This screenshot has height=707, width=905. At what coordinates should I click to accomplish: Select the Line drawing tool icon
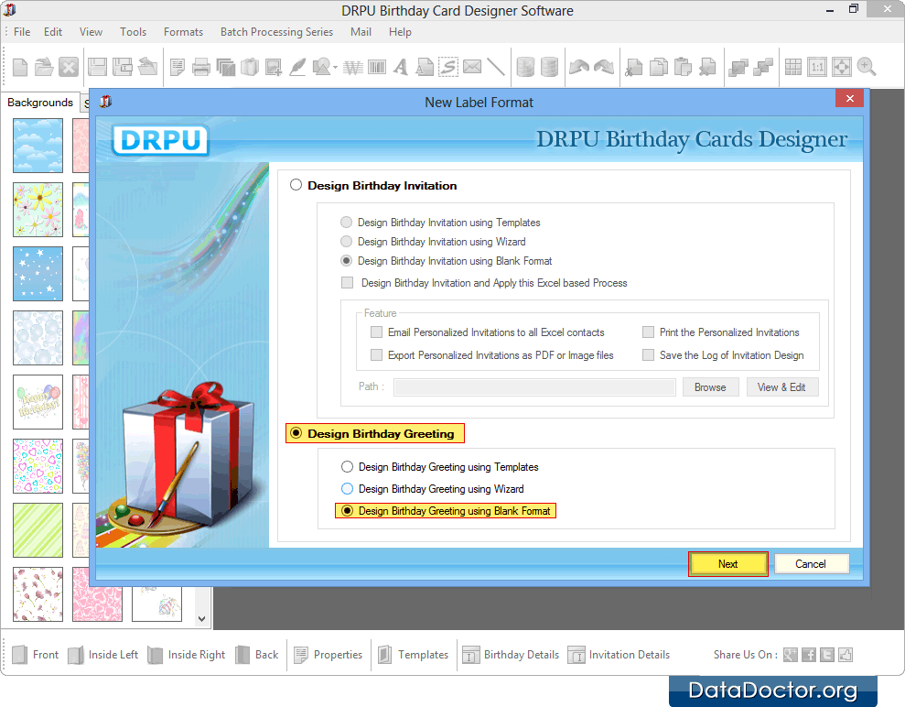(x=495, y=67)
